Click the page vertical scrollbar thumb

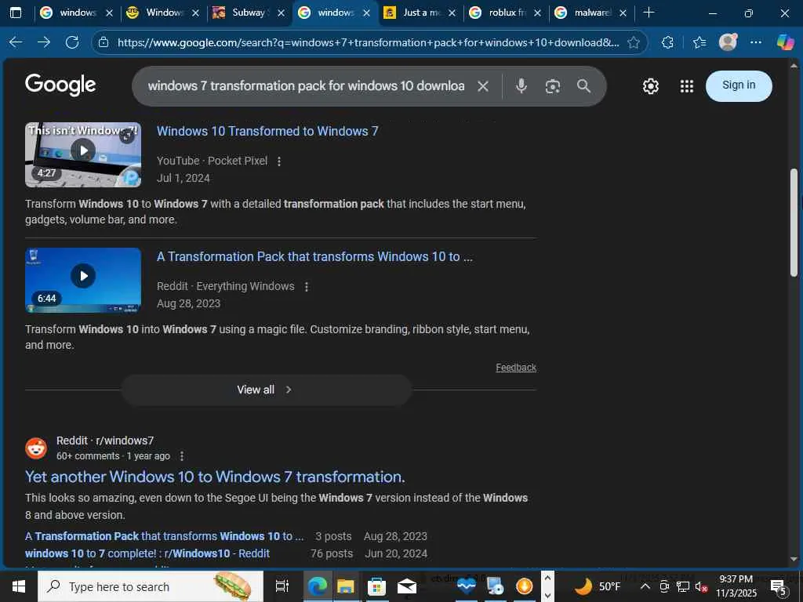[794, 223]
